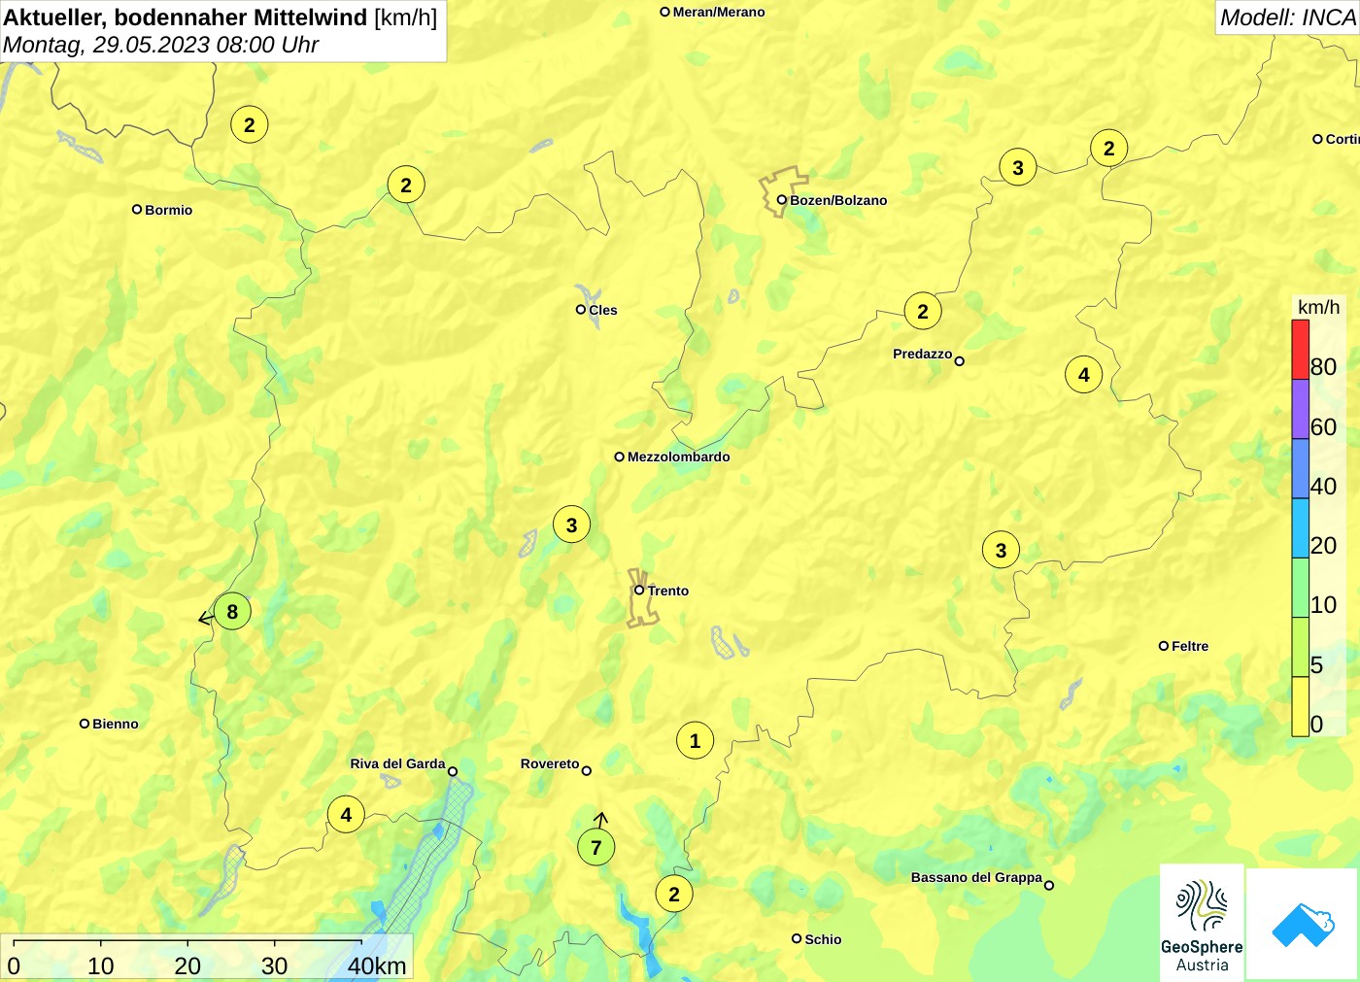Click wind marker 2 near Predazzo
Screen dimensions: 1360x982
pyautogui.click(x=923, y=312)
